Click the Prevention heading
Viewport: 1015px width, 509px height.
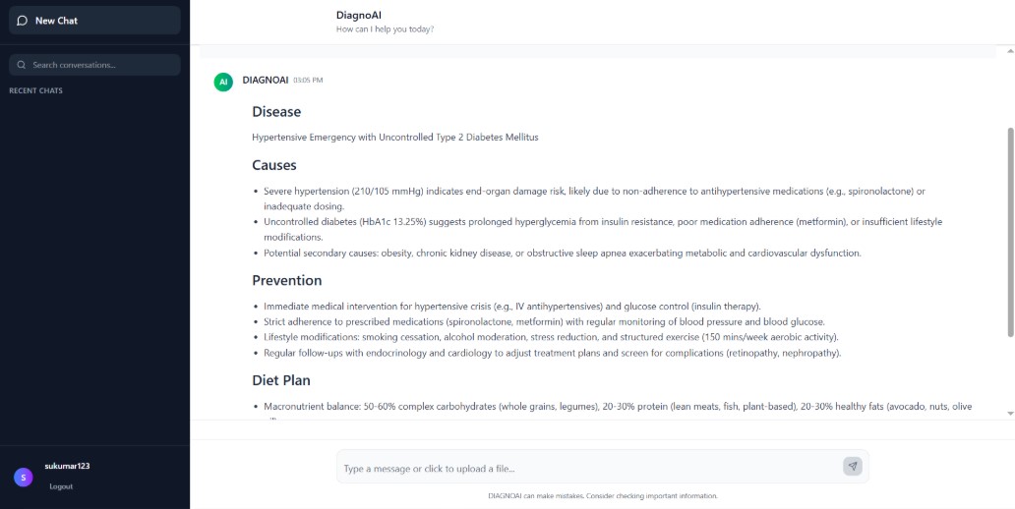(287, 280)
